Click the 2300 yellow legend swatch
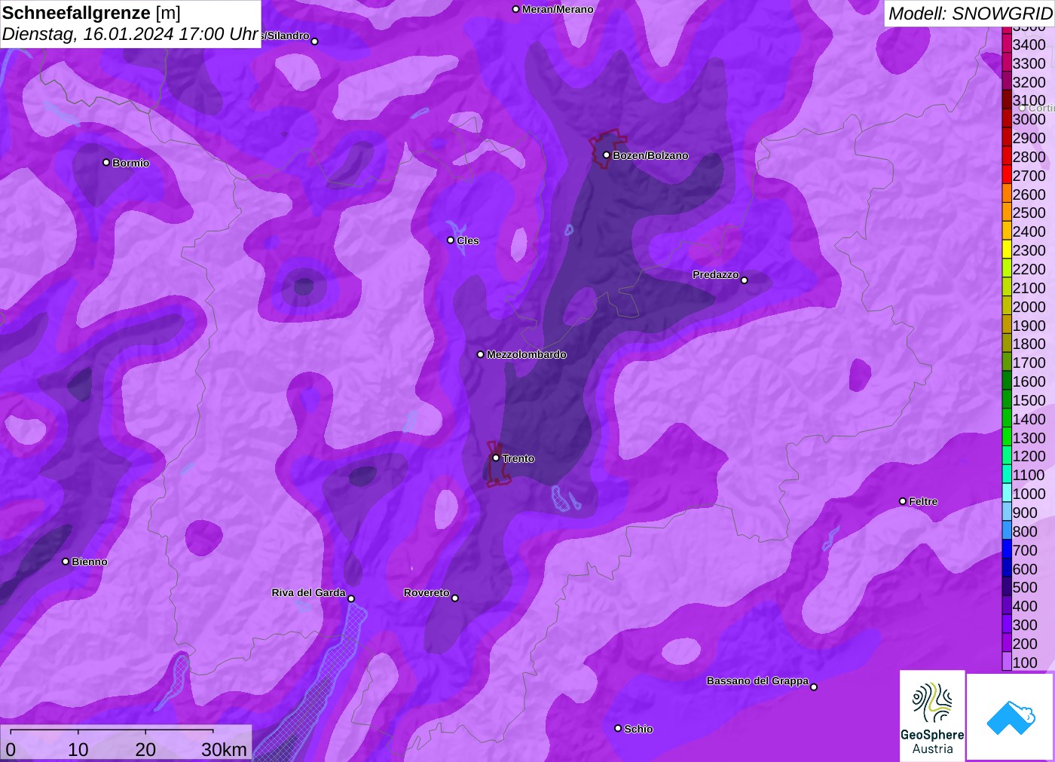The image size is (1055, 762). click(x=1007, y=250)
